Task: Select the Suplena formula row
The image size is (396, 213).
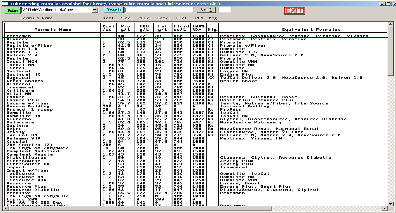Action: [196, 125]
